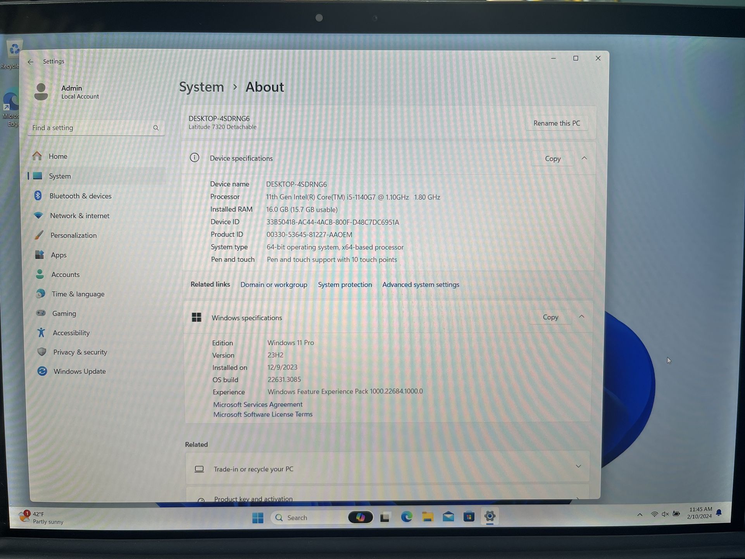Open Advanced system settings link
Screen dimensions: 745x559
click(421, 285)
